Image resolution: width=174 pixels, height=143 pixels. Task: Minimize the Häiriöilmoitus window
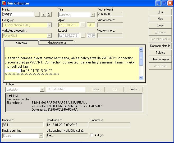(x=158, y=3)
